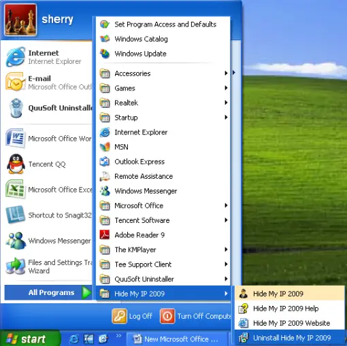Launch MSN butterfly icon
The width and height of the screenshot is (347, 346).
105,147
